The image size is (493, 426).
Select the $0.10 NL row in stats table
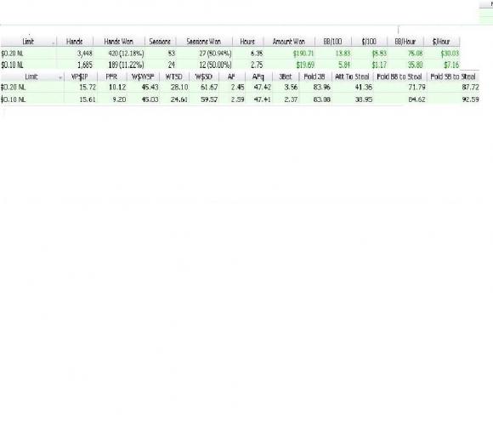(x=240, y=99)
